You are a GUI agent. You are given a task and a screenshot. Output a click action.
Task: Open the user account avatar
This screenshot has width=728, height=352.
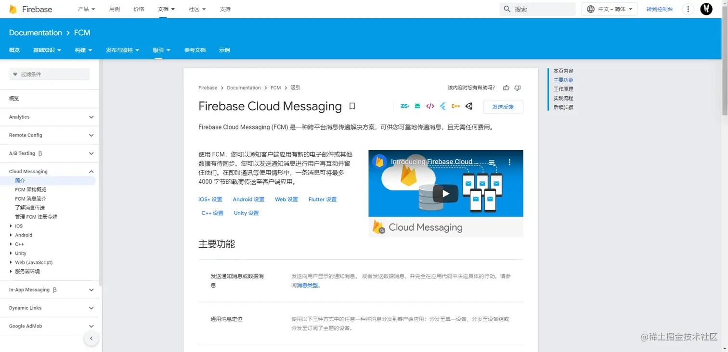(706, 9)
